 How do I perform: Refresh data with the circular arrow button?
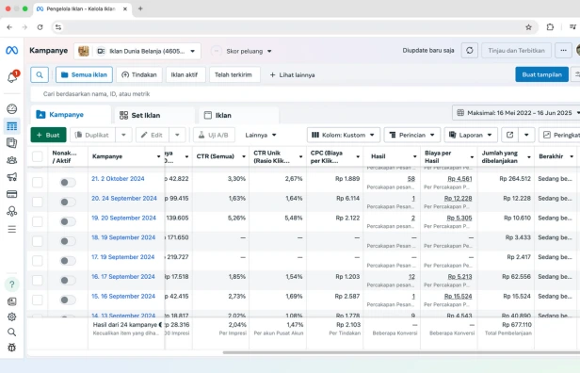[470, 50]
